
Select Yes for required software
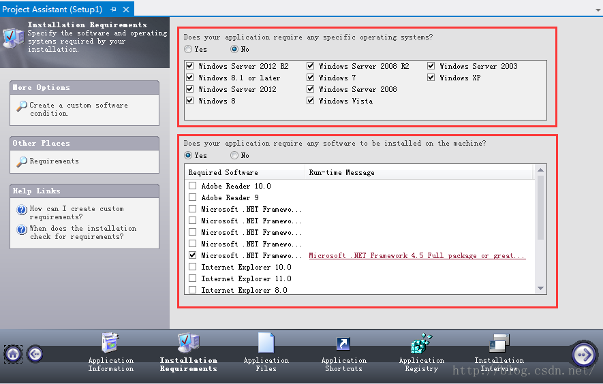187,155
